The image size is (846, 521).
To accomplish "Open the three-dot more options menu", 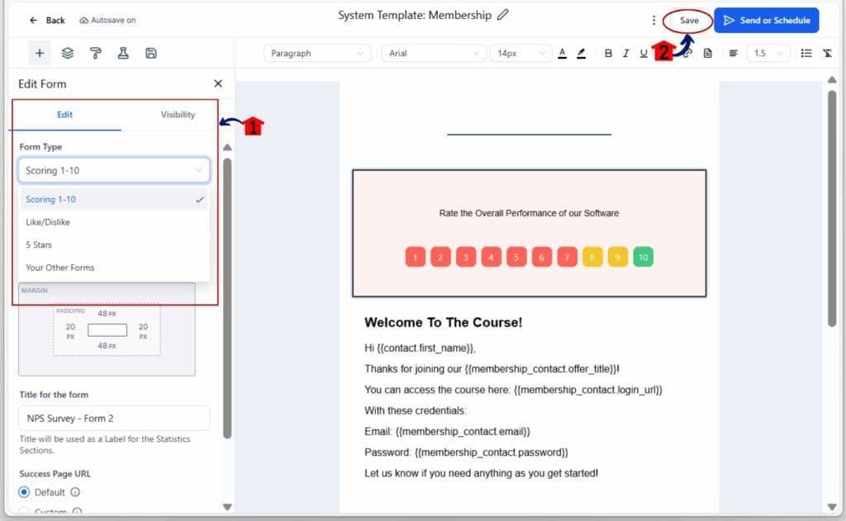I will 654,20.
